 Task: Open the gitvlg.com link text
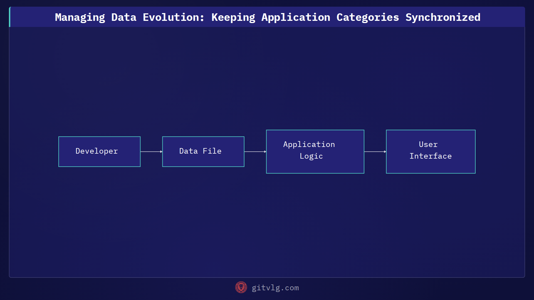click(x=275, y=288)
